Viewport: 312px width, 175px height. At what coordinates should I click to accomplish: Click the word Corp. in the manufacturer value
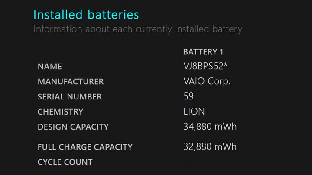pos(220,82)
